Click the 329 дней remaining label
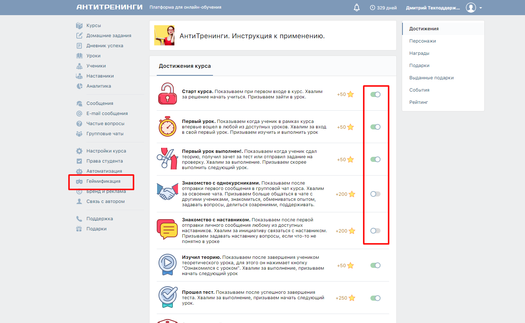 pos(387,8)
